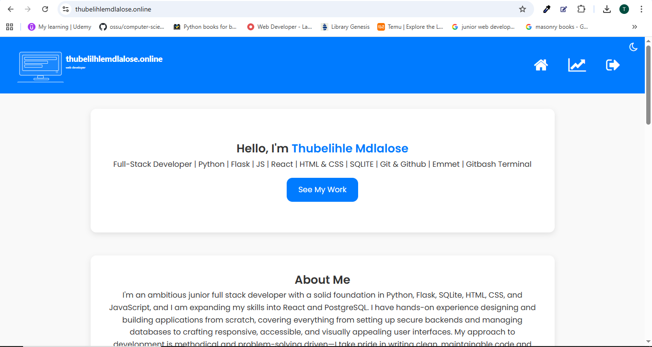Open the apps grid in bookmarks bar

coord(10,27)
